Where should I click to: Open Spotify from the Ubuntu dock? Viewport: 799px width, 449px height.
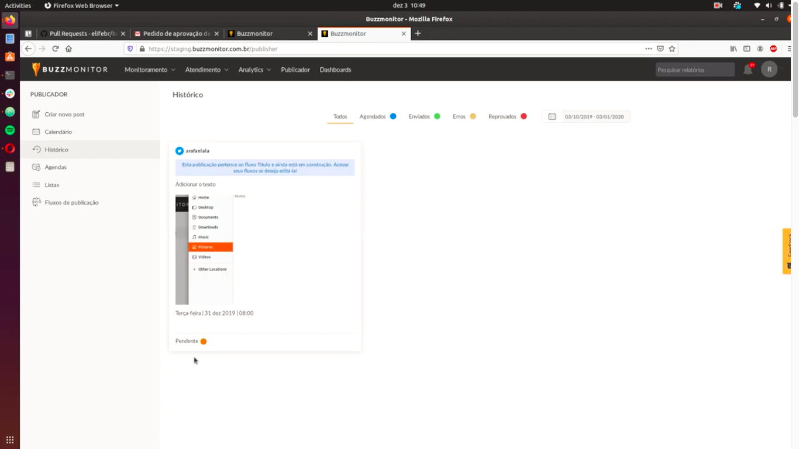[10, 130]
